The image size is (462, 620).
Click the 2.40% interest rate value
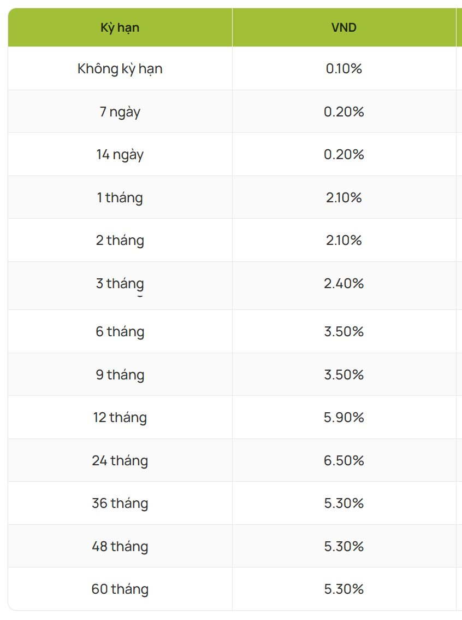[343, 284]
